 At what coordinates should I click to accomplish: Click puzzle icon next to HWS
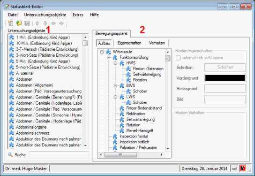[x=122, y=63]
